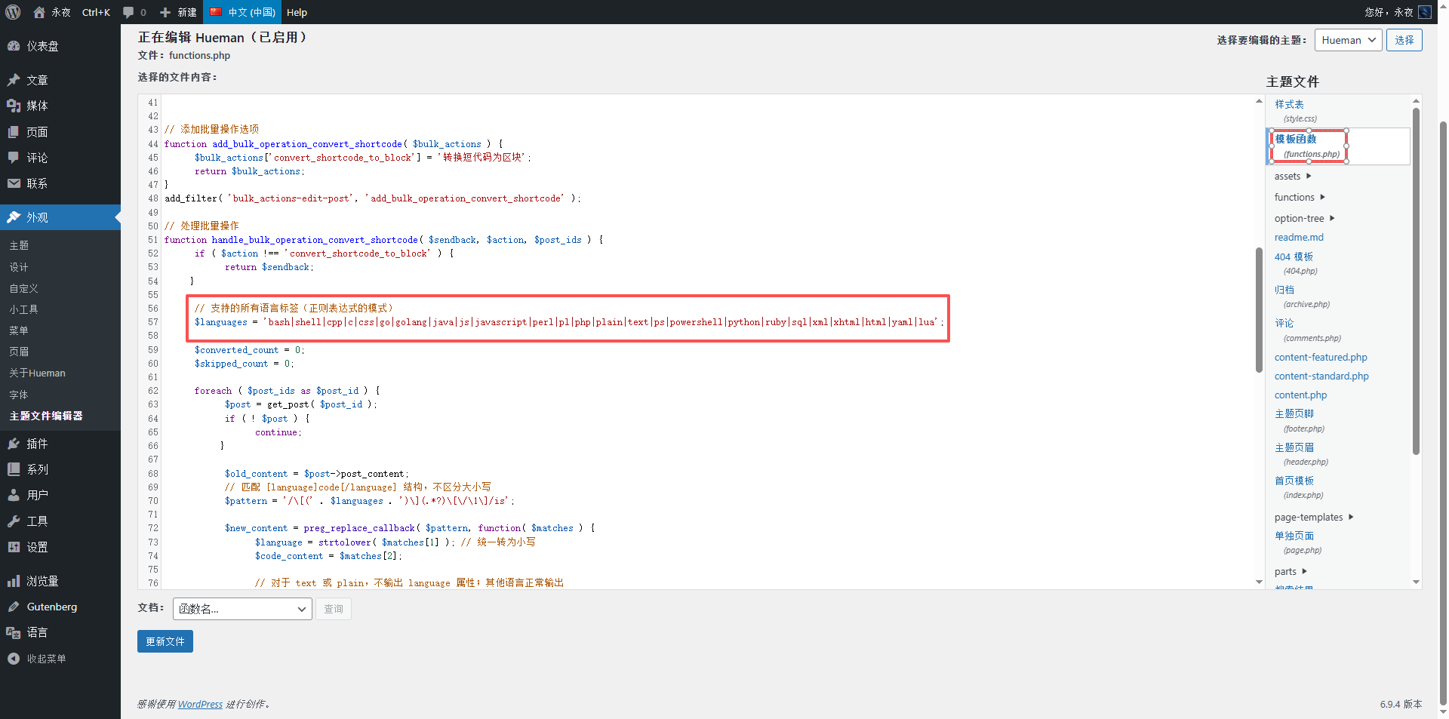The height and width of the screenshot is (719, 1449).
Task: Open Ctrl+K command palette item
Action: (x=96, y=12)
